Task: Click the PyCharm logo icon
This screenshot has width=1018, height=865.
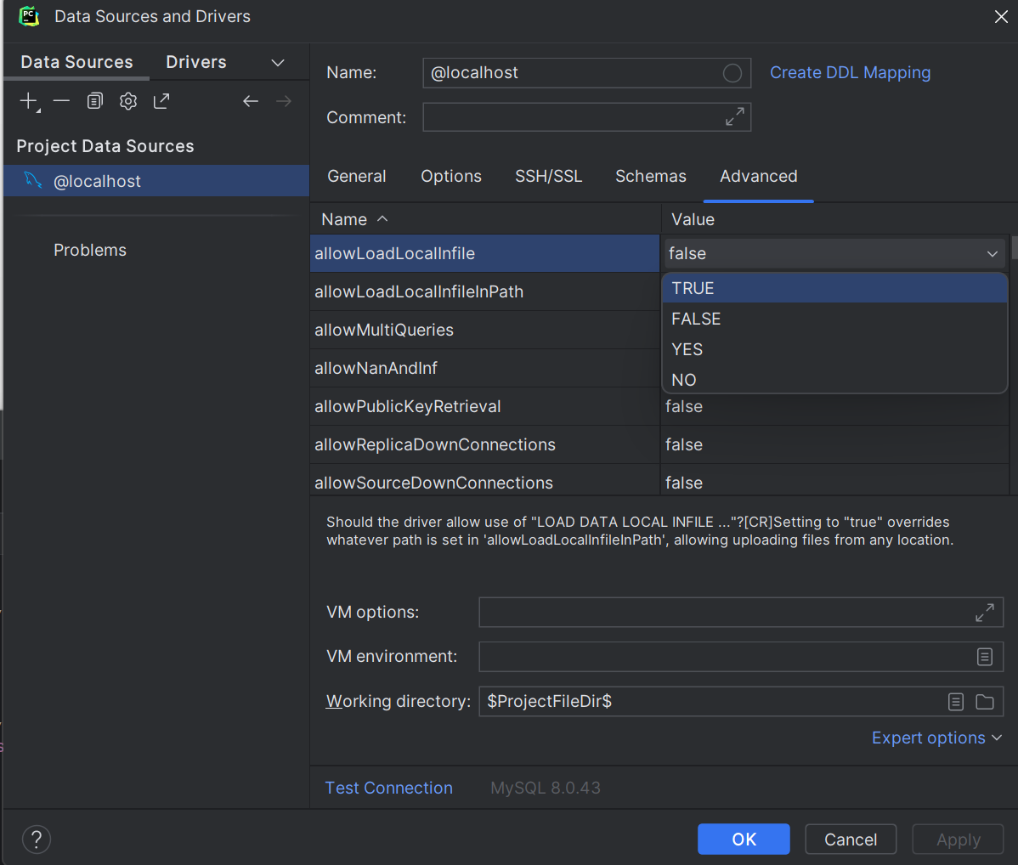Action: pyautogui.click(x=29, y=16)
